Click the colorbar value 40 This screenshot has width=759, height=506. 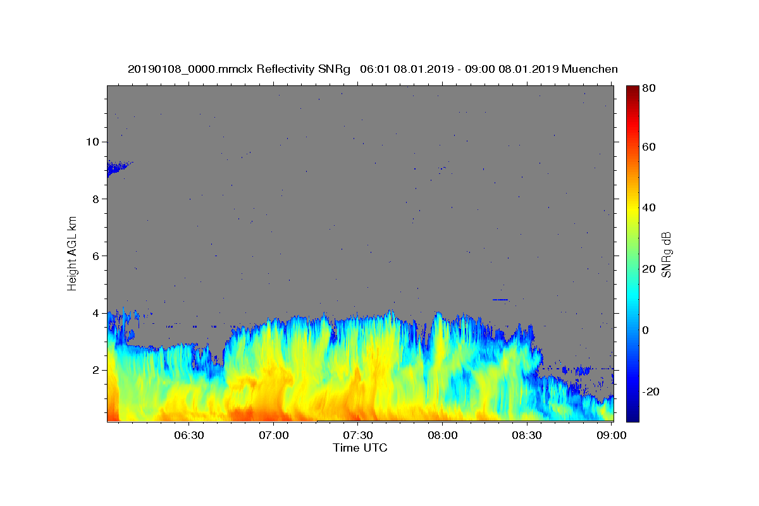coord(650,207)
